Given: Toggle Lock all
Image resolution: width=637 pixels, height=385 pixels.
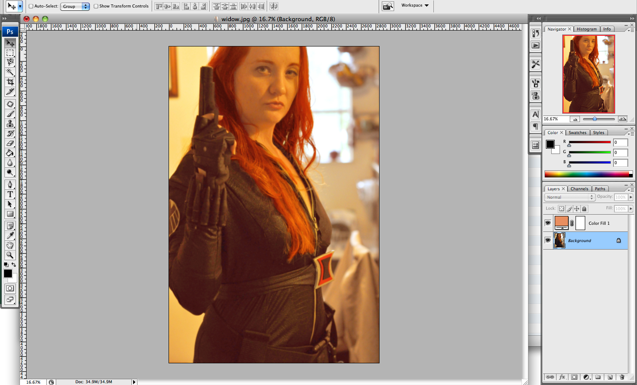Looking at the screenshot, I should 584,208.
